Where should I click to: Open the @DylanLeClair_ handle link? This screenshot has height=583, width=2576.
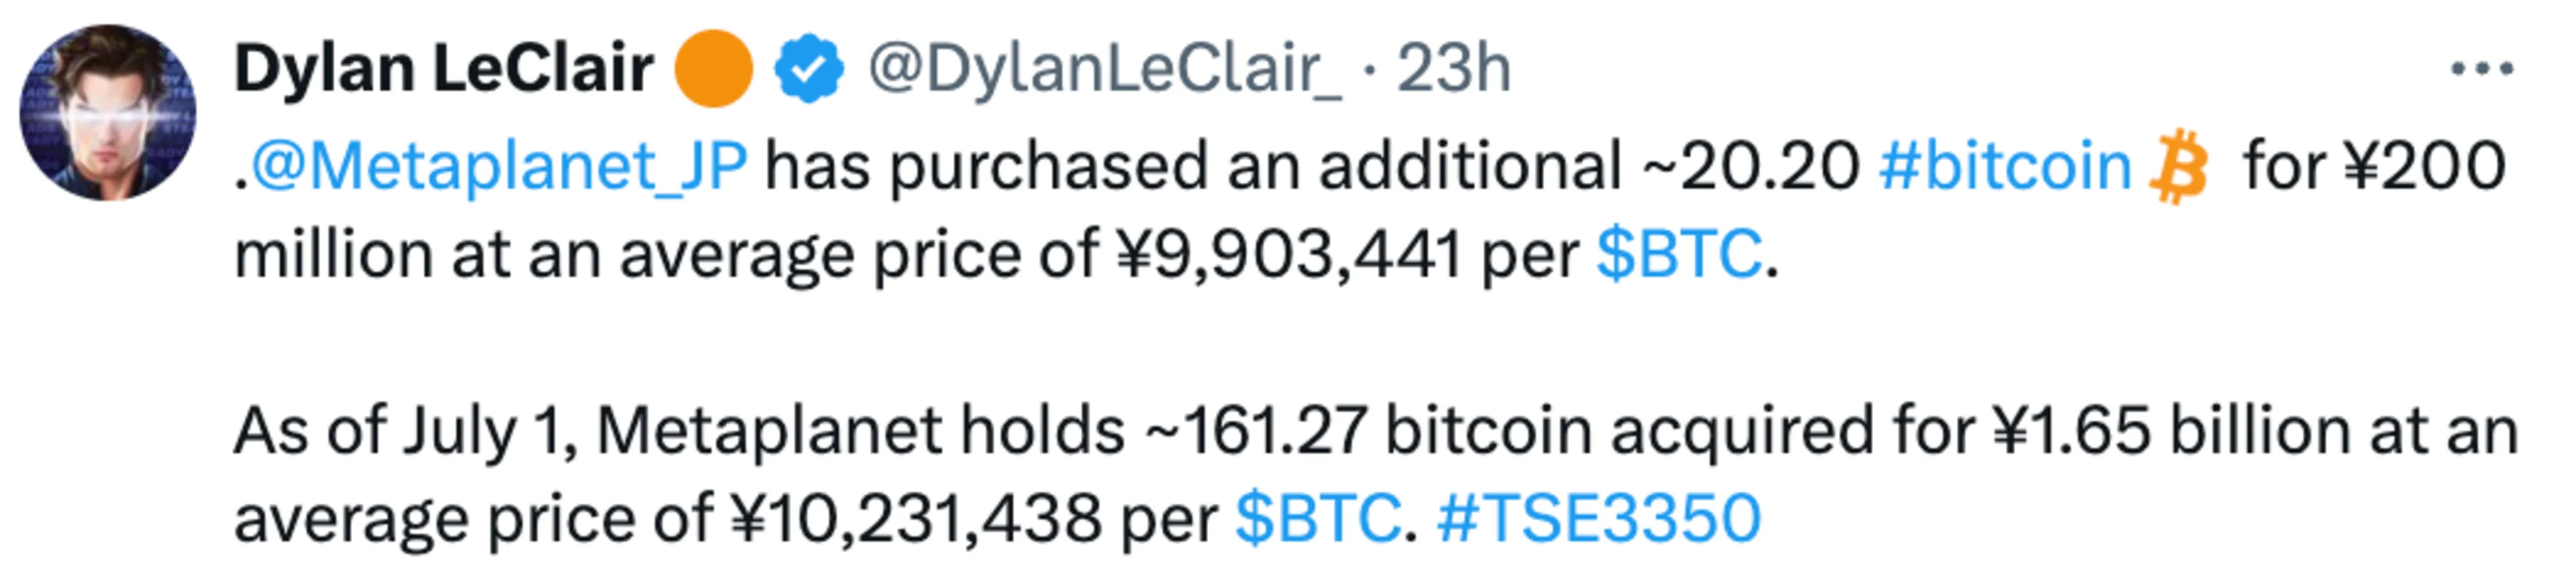pos(1105,70)
